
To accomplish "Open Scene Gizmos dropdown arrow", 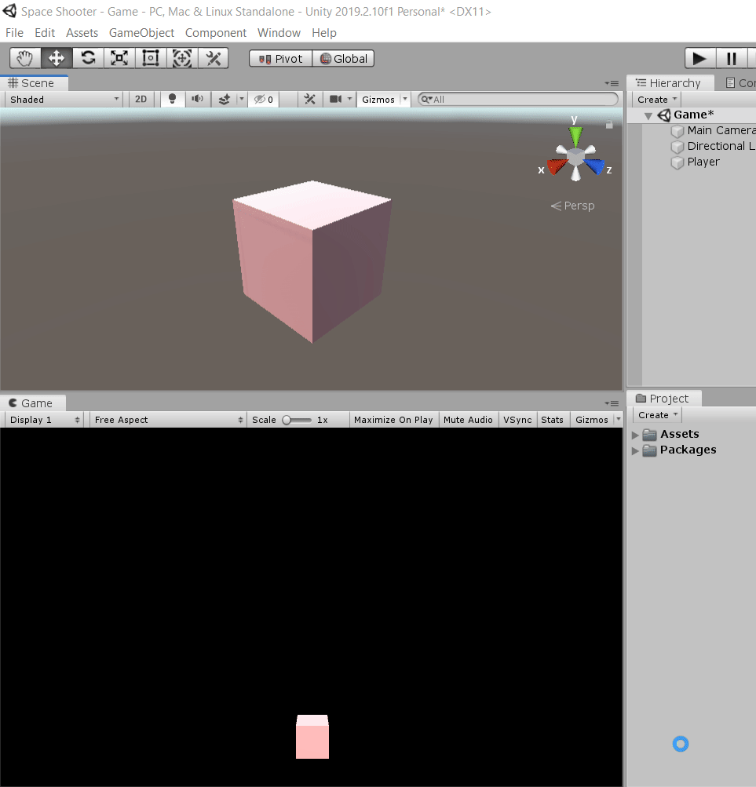I will point(405,100).
